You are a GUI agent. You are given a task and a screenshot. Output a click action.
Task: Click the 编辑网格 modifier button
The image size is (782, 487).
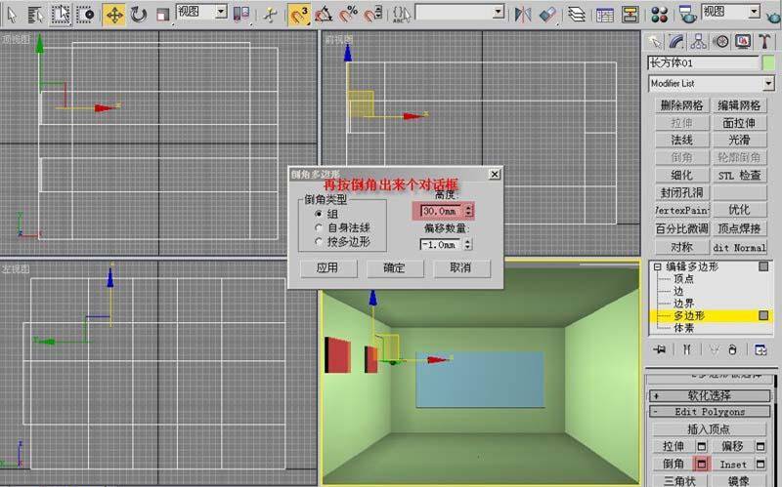click(739, 105)
